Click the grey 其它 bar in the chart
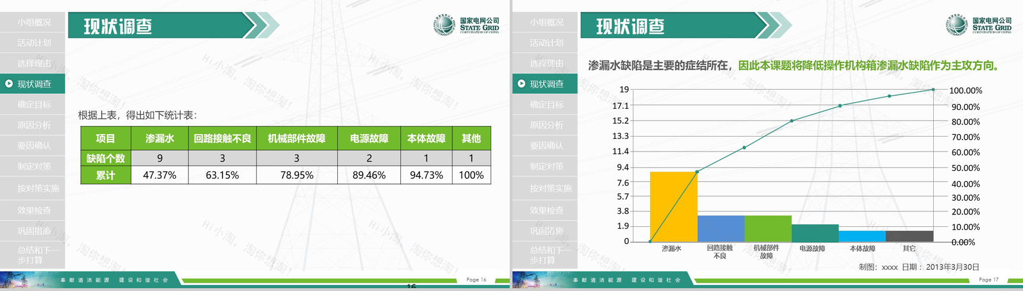The image size is (1023, 291). pyautogui.click(x=909, y=236)
